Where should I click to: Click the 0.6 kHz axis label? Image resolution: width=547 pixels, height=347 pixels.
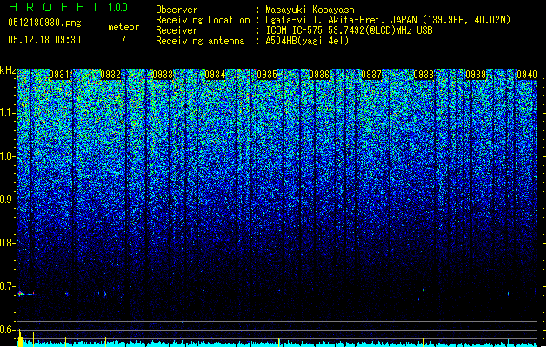[7, 330]
